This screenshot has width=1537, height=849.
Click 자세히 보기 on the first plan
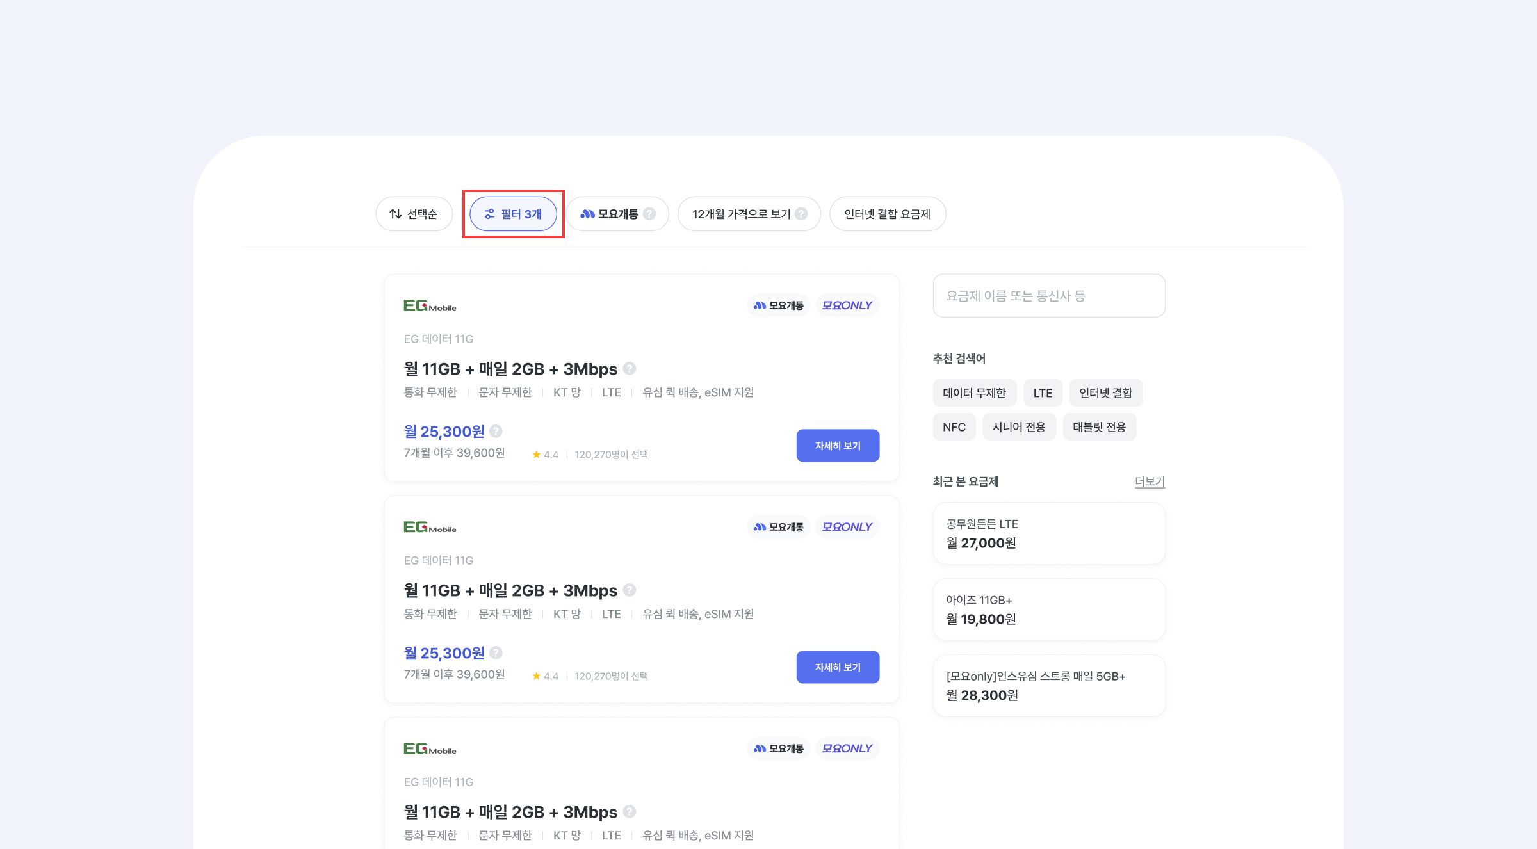838,446
